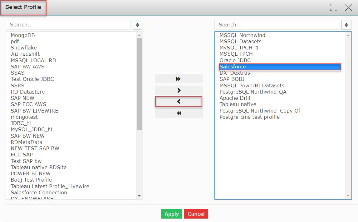Select NEW TEST SAP BW profile

(35, 148)
